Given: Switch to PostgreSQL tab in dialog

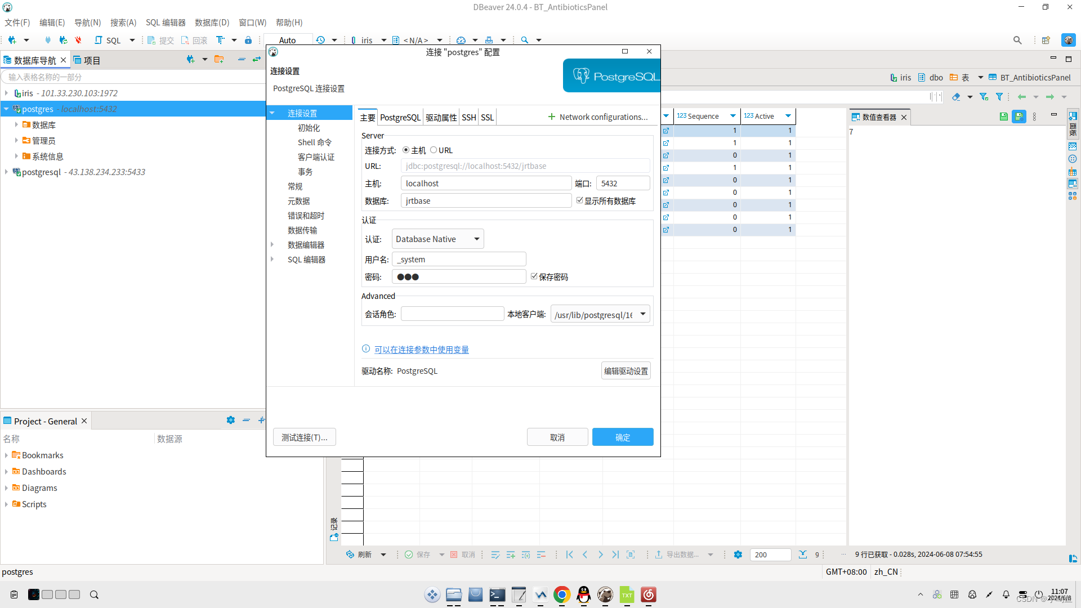Looking at the screenshot, I should (400, 117).
